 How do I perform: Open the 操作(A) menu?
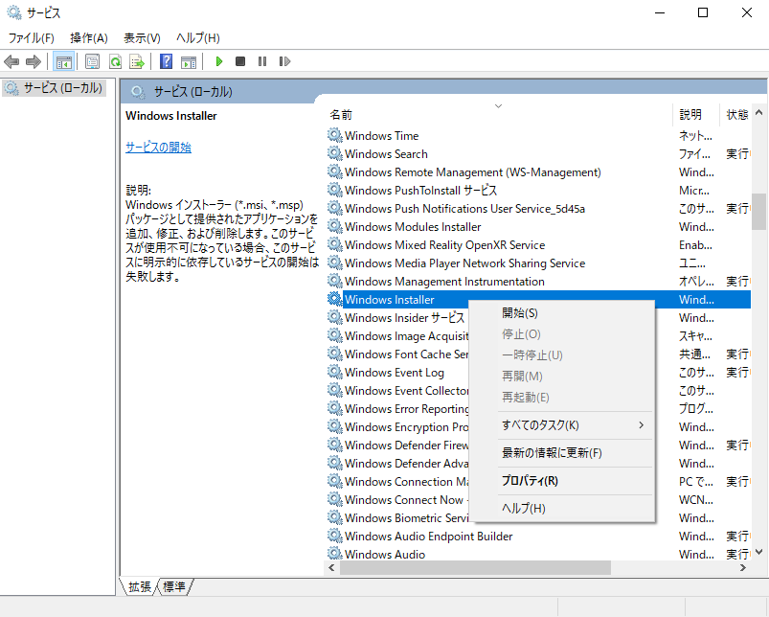(88, 38)
